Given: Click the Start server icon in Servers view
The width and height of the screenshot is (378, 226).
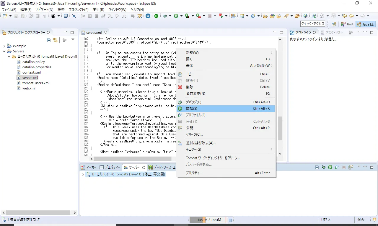Looking at the screenshot, I should [330, 167].
